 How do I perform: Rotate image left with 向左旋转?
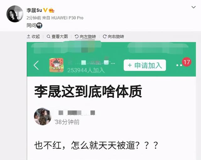(x=85, y=36)
